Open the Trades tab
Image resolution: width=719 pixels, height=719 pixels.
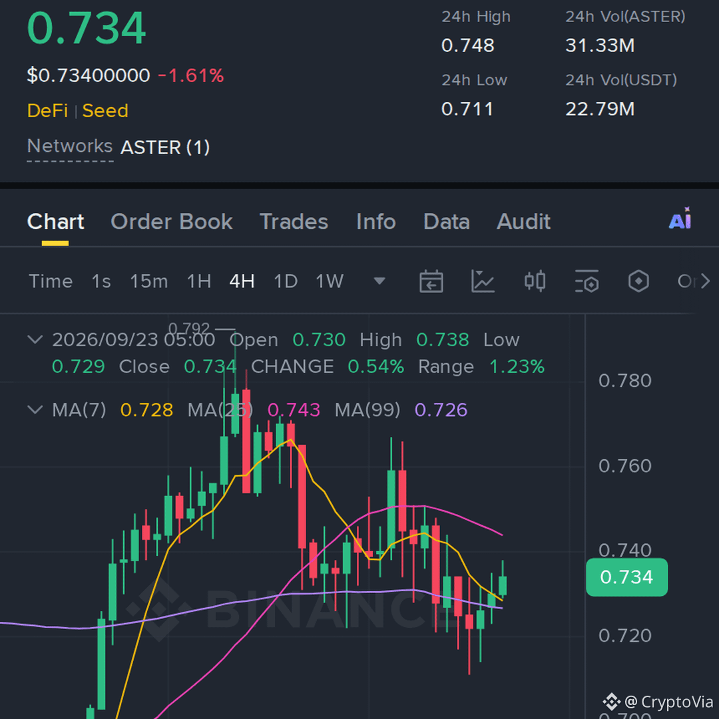click(x=294, y=222)
